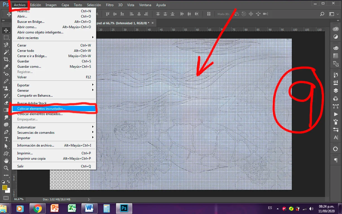This screenshot has width=342, height=214.
Task: Open the Edición menu
Action: [35, 5]
